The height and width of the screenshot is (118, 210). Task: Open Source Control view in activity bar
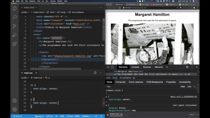(x=14, y=26)
